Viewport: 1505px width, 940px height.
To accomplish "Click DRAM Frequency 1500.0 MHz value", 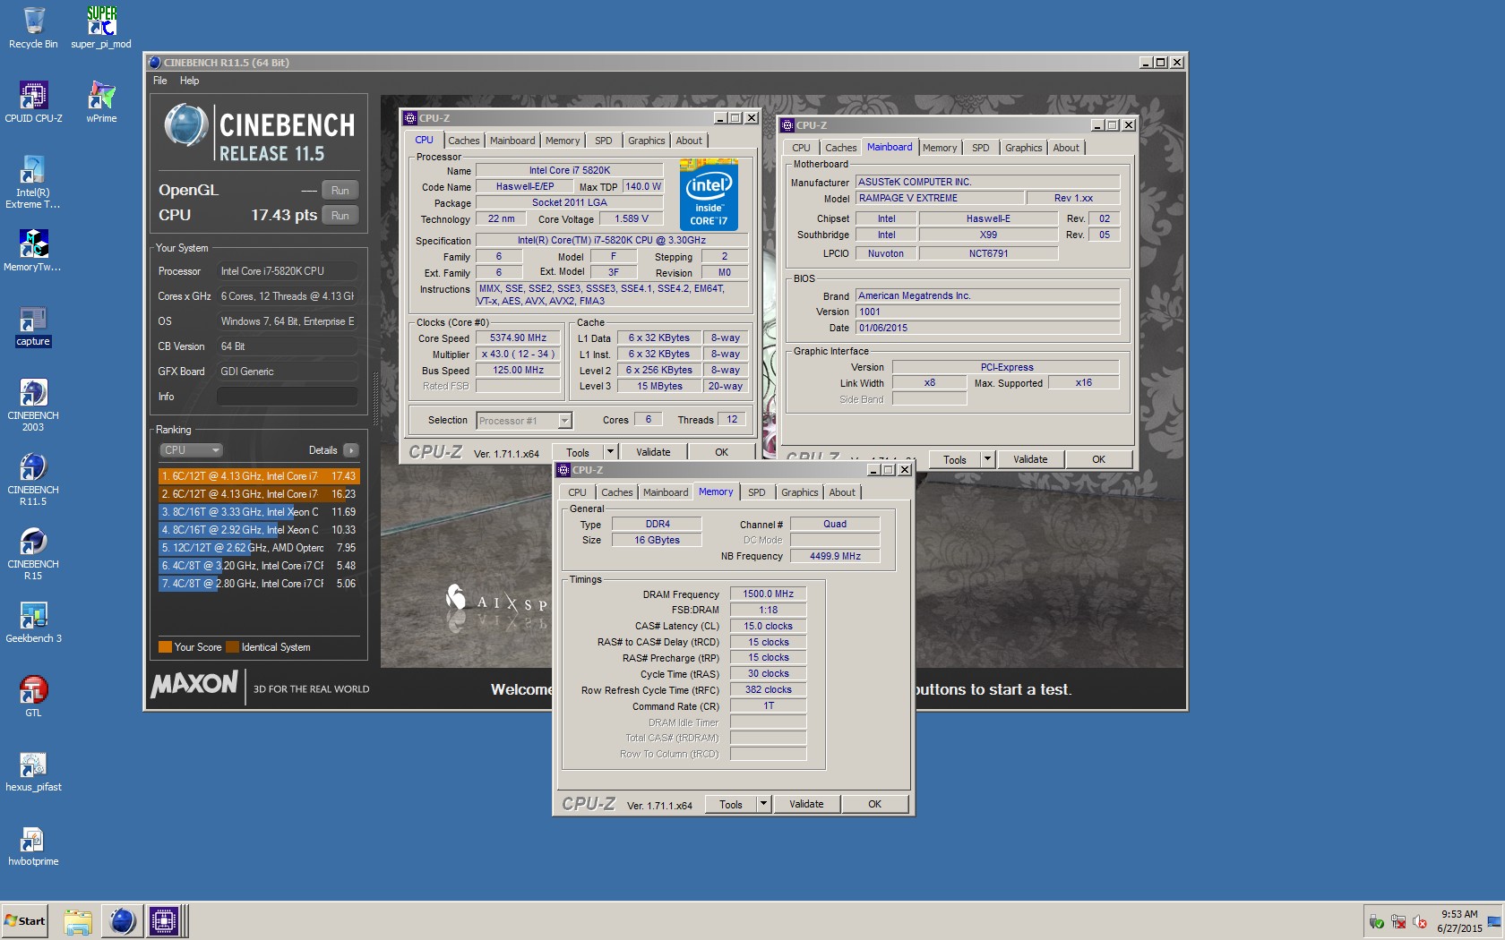I will coord(768,594).
